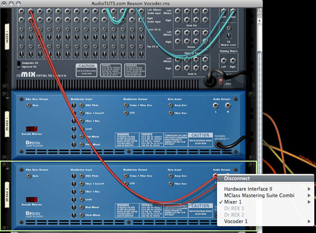Click the OSC Pitch input jack on Dr.REX 2
Screen dimensions: 316x233
click(x=82, y=176)
